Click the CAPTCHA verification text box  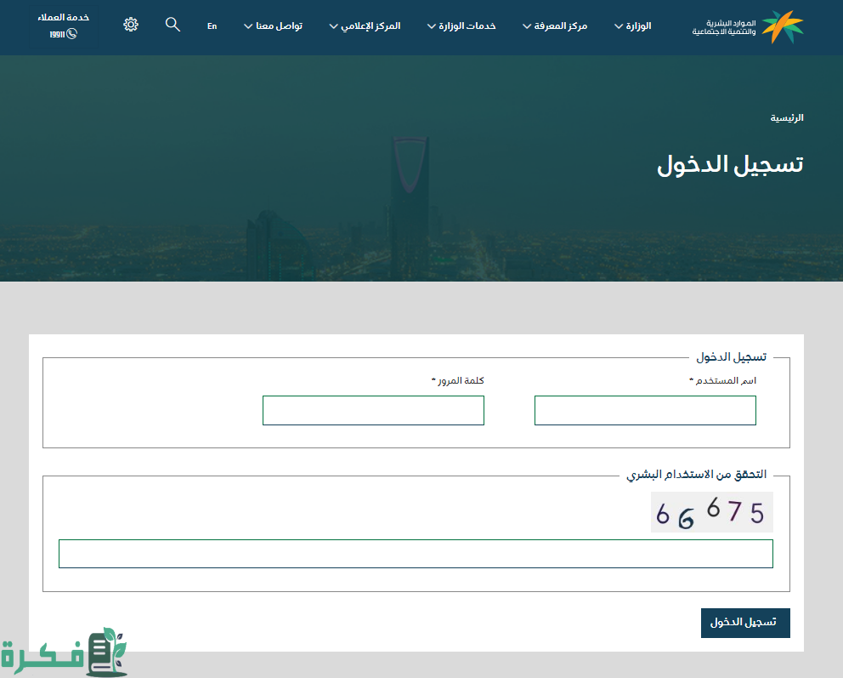coord(416,554)
